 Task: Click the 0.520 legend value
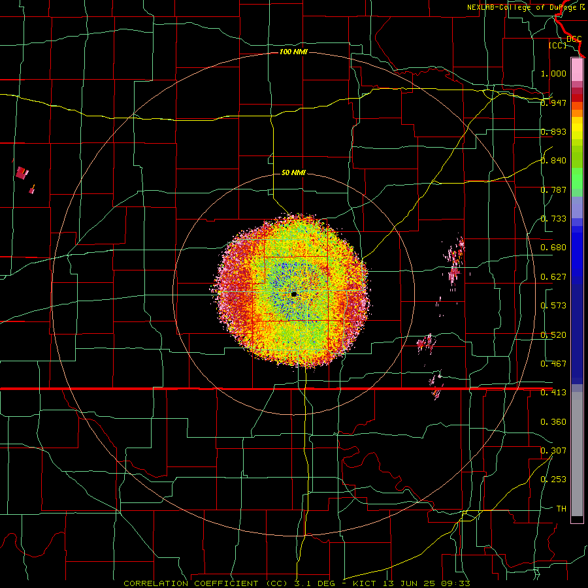tap(553, 335)
